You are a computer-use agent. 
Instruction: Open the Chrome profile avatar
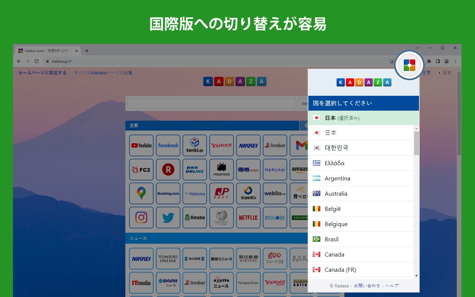coord(446,61)
